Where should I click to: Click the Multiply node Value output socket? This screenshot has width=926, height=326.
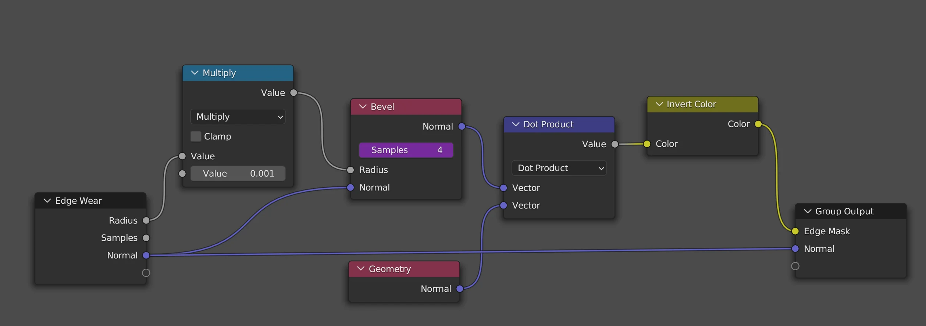point(293,93)
